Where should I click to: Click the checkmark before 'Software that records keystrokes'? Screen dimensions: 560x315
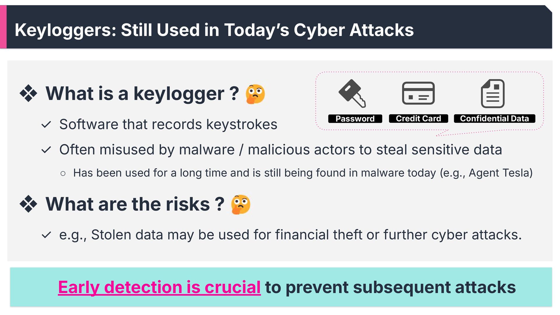tap(46, 125)
